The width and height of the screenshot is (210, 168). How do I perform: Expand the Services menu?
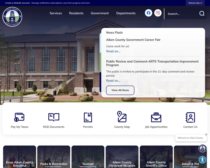pyautogui.click(x=56, y=13)
